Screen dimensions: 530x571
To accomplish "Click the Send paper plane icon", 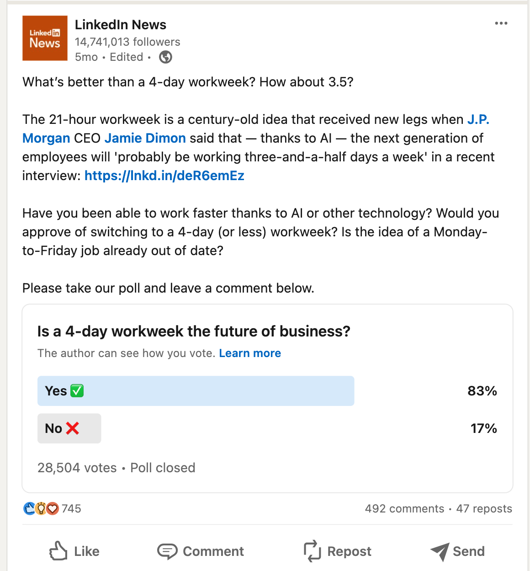I will pyautogui.click(x=440, y=551).
